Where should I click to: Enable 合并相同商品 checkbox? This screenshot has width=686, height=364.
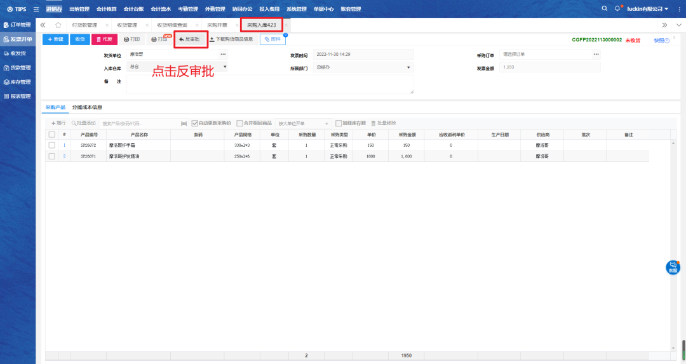pos(239,123)
